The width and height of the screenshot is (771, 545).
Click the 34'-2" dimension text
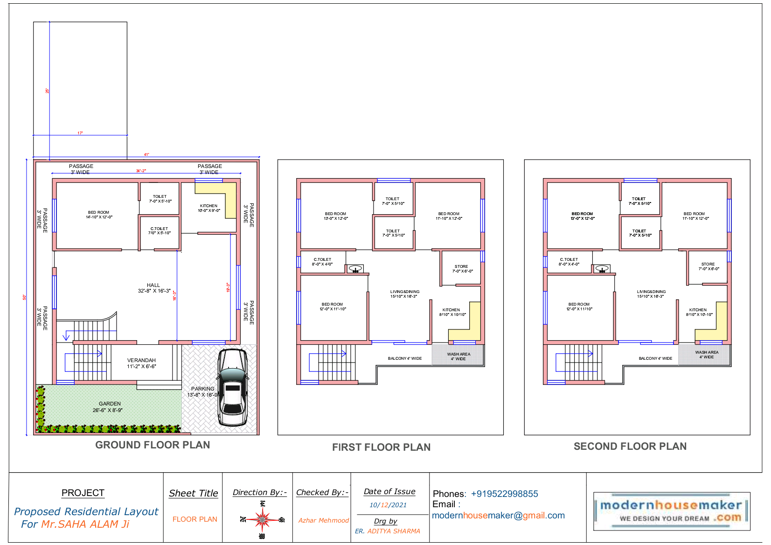click(141, 171)
